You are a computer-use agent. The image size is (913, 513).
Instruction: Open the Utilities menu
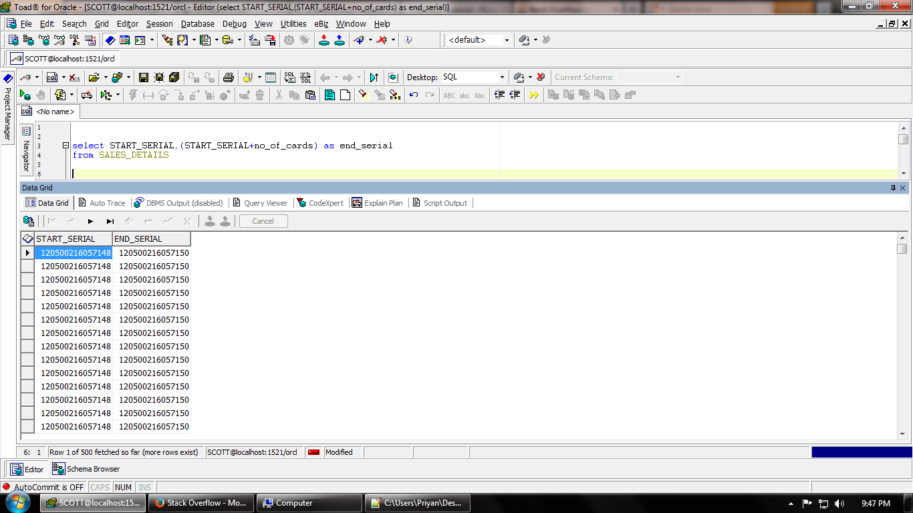(x=293, y=23)
